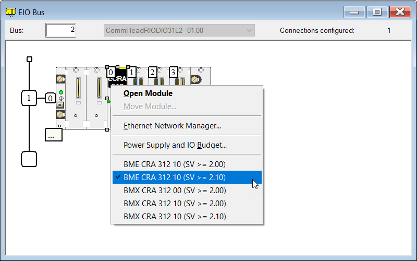Image resolution: width=417 pixels, height=261 pixels.
Task: Select BMX CRA 312 00 (SV >= 2.00)
Action: coord(187,191)
